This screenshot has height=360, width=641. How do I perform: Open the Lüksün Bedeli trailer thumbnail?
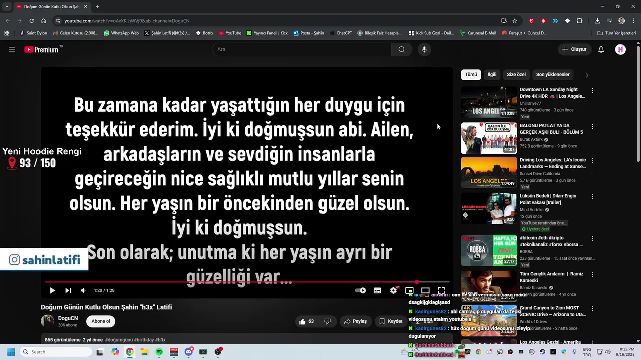coord(489,208)
